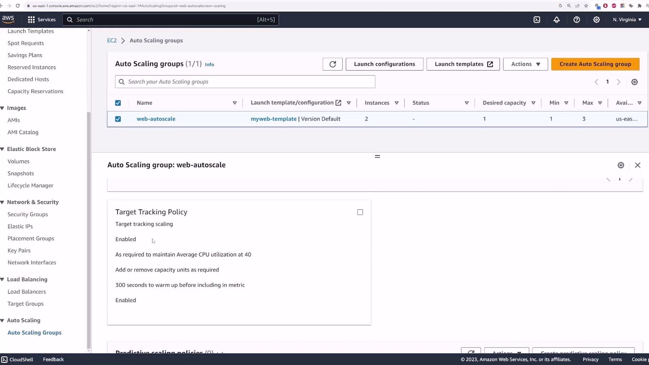Screen dimensions: 649x365
Task: Open the N. Virginia region dropdown
Action: [x=627, y=20]
